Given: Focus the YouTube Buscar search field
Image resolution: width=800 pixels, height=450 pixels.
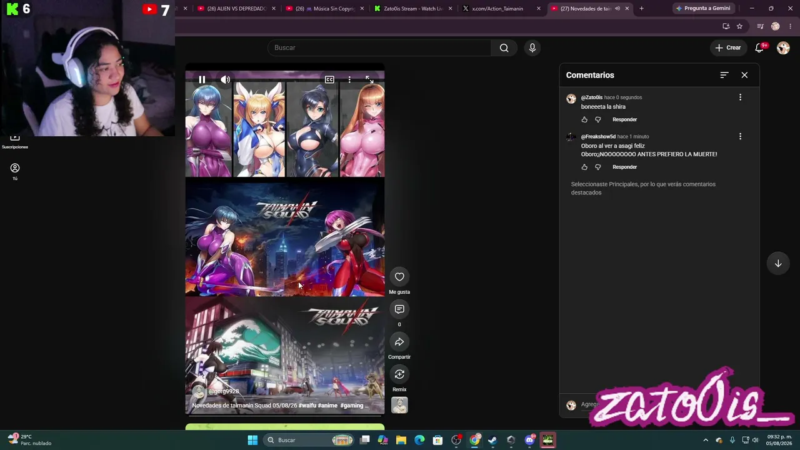Looking at the screenshot, I should tap(379, 47).
